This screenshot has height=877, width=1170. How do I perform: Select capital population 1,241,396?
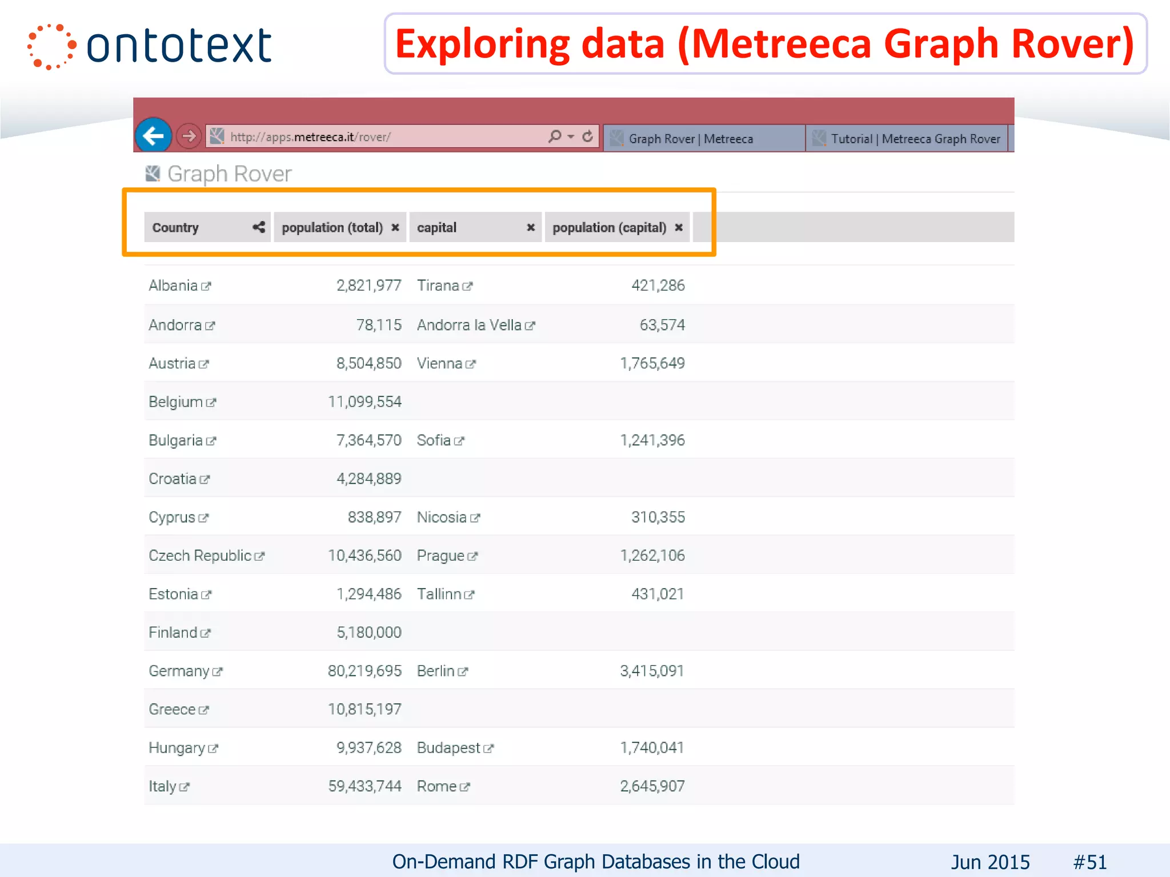(x=652, y=440)
